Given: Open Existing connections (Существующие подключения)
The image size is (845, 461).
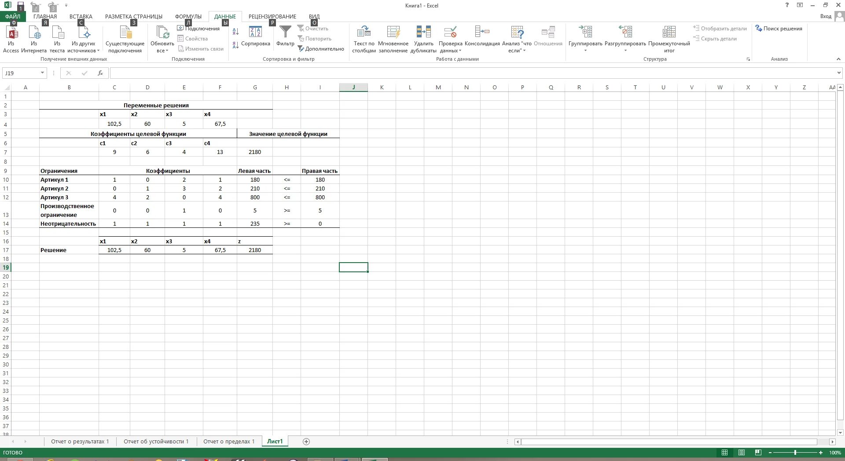Looking at the screenshot, I should click(125, 39).
